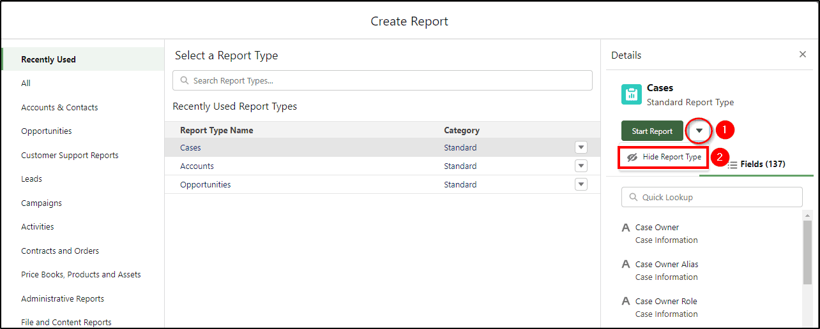Click the text-type icon beside Case Owner Role
Screen dimensions: 820x329
pyautogui.click(x=626, y=302)
